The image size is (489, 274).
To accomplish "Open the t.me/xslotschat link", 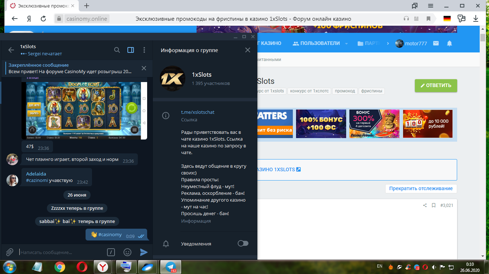I will (198, 112).
